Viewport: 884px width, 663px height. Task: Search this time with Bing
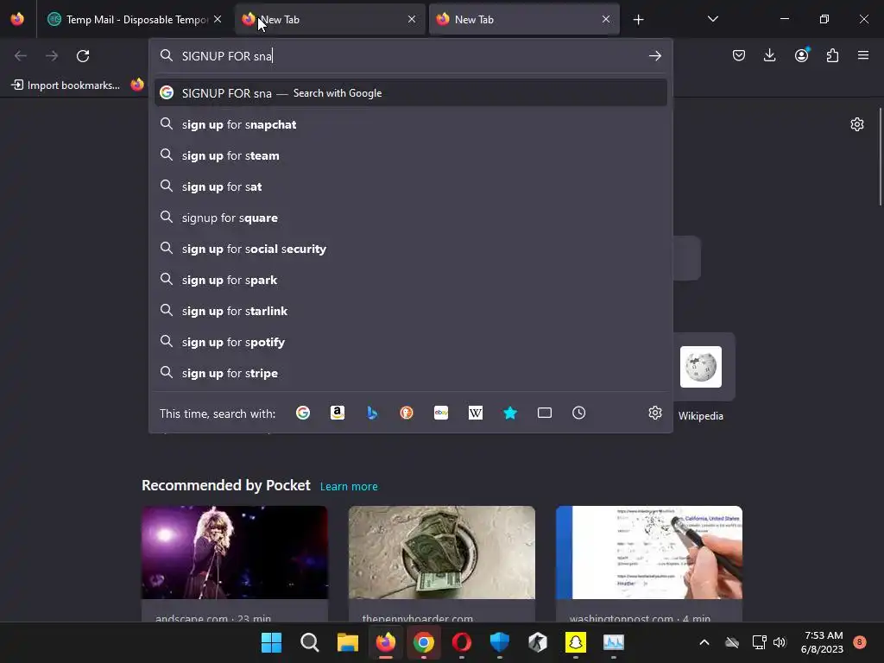click(372, 414)
